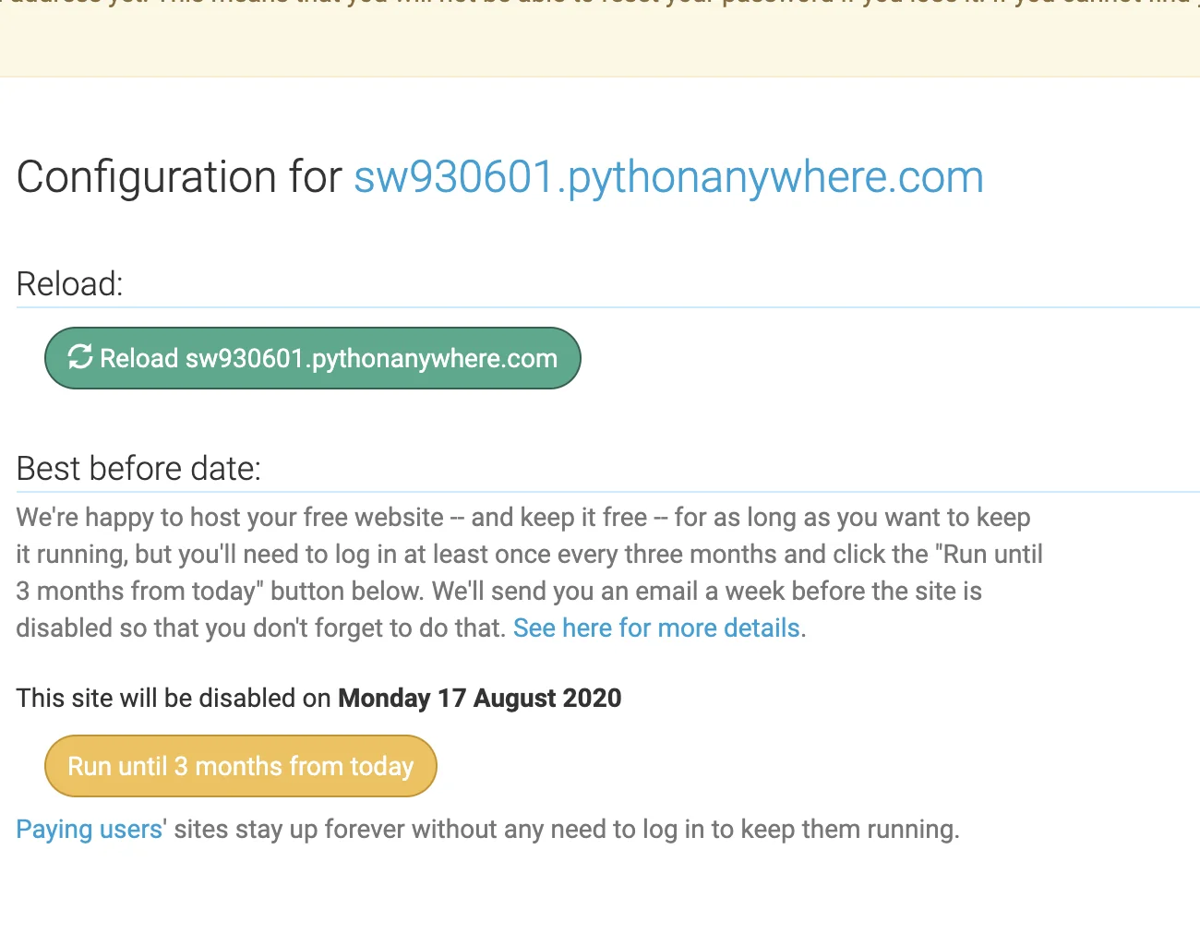Viewport: 1200px width, 945px height.
Task: Click the divider line under the Reload heading
Action: coord(646,307)
